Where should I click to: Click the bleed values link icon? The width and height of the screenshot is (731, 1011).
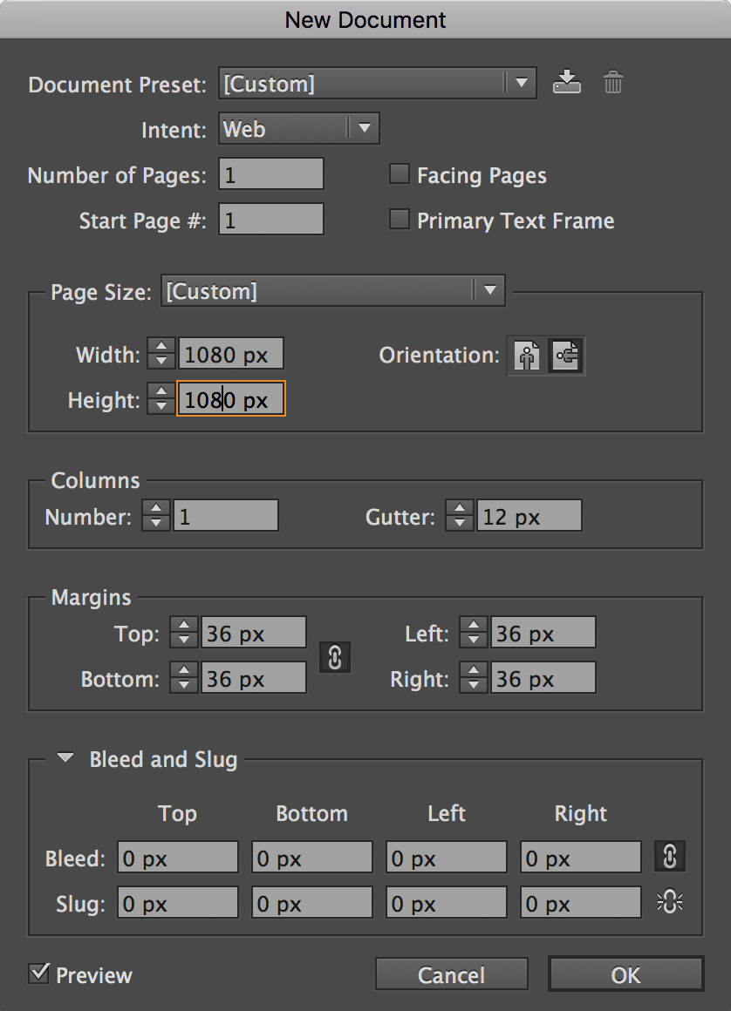668,857
